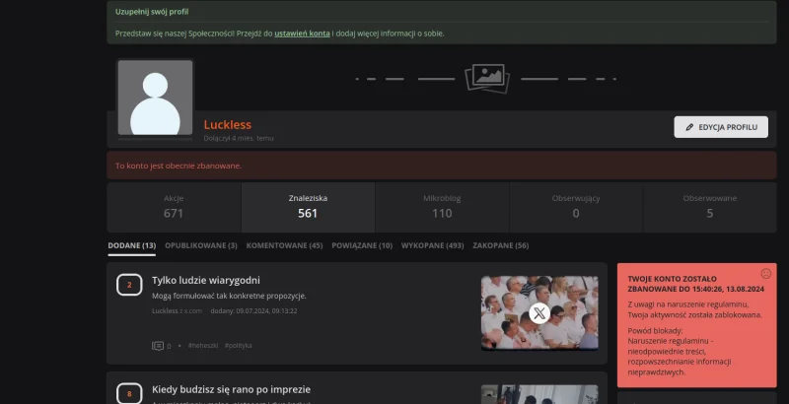View the Obserwowane following list
Viewport: 789px width, 404px height.
pyautogui.click(x=709, y=206)
